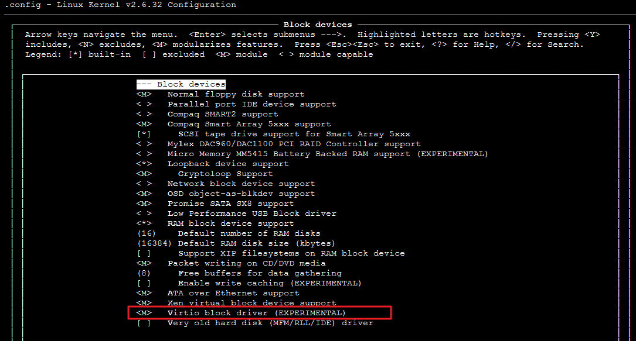Enable write caching (EXPERIMENTAL) checkbox
Viewport: 636px width, 341px height.
point(144,283)
